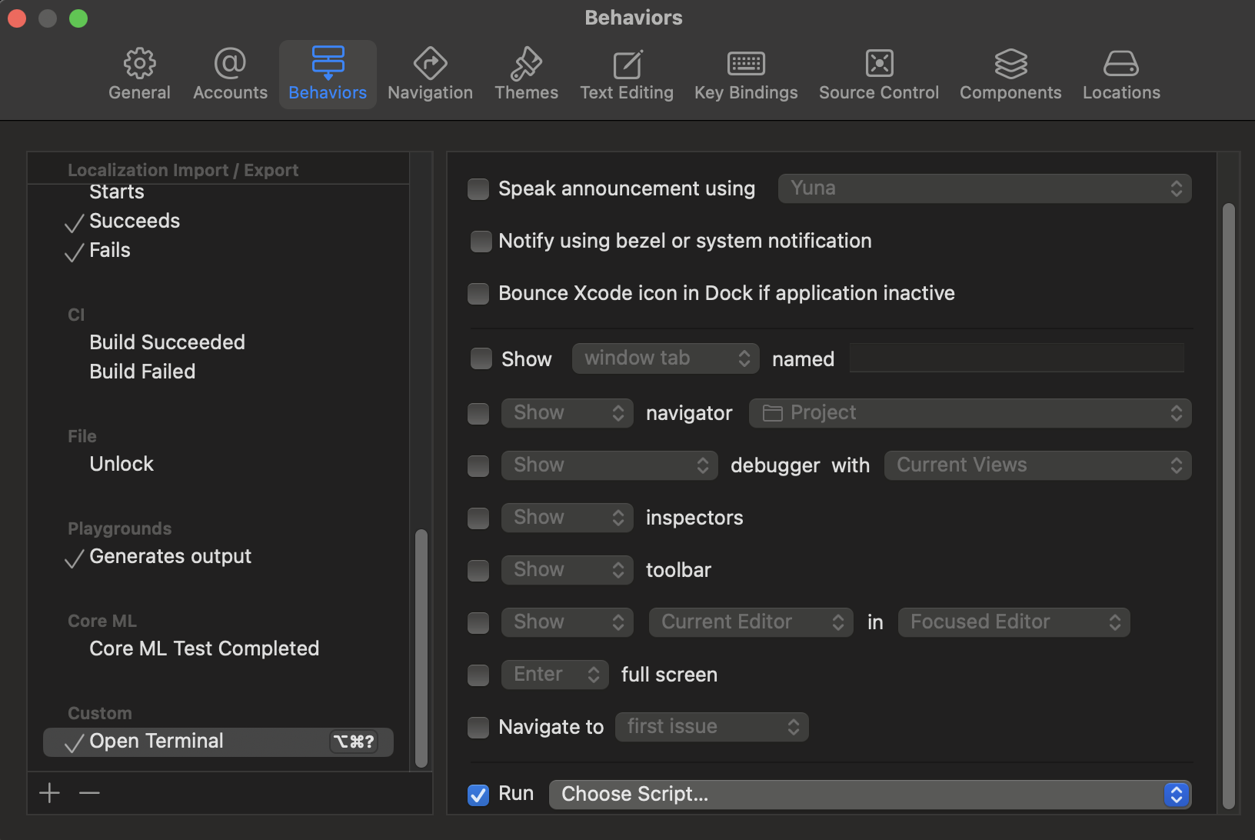Click the checkmark beside Succeeds

(74, 223)
